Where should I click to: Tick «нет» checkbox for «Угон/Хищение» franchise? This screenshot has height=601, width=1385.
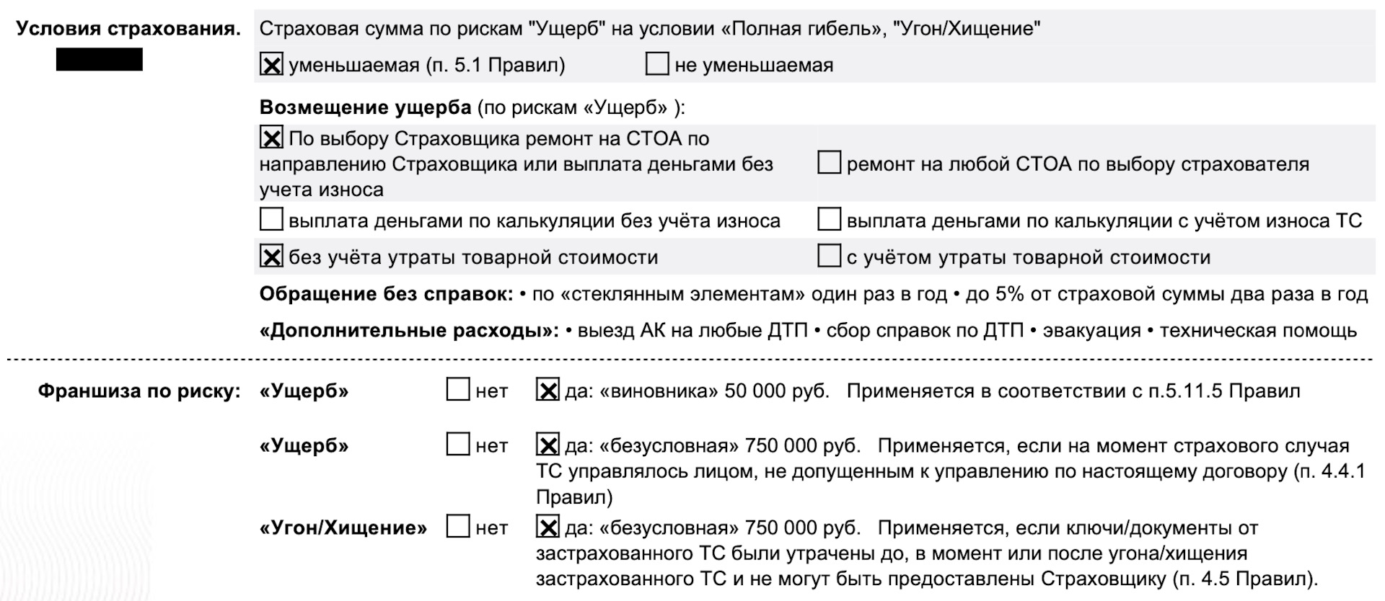(458, 527)
